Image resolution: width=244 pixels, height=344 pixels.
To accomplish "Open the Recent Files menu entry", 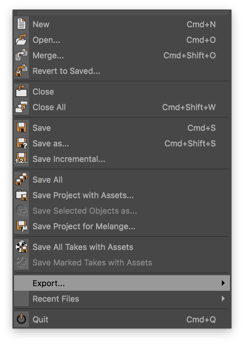I will tap(56, 299).
